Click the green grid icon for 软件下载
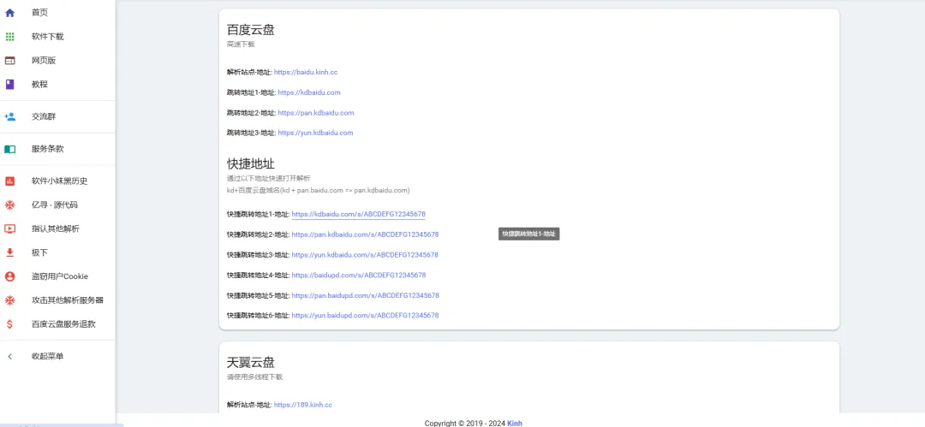Screen dimensions: 925x427 click(9, 37)
